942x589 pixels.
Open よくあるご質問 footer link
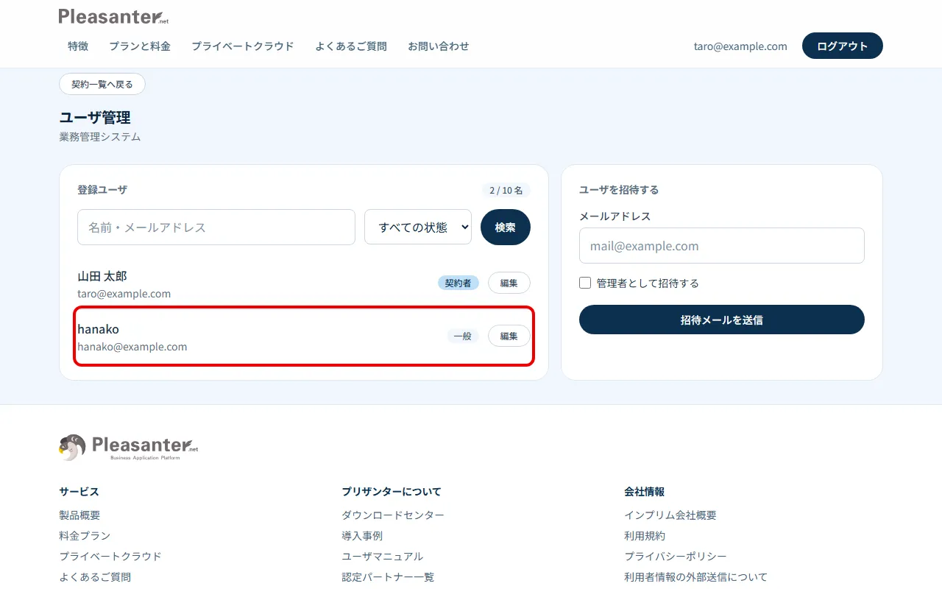[x=95, y=577]
